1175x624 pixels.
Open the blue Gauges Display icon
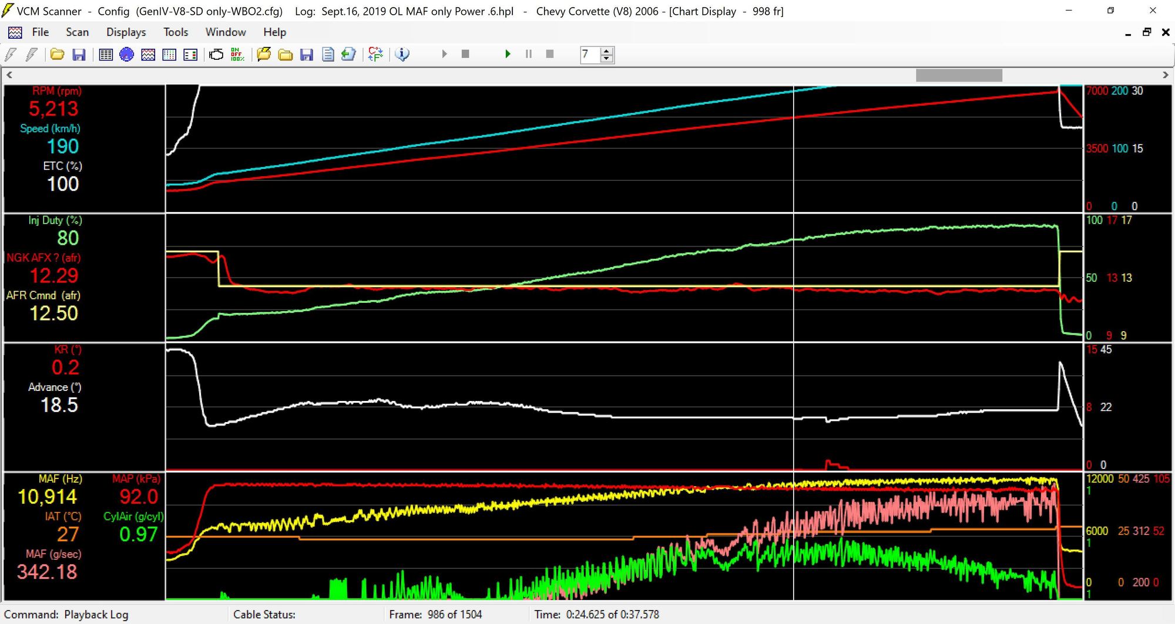(x=126, y=55)
